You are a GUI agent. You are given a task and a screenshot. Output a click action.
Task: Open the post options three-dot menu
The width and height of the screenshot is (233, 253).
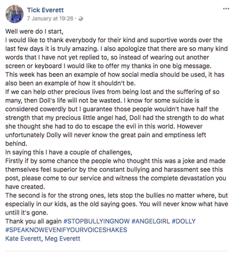[x=226, y=9]
